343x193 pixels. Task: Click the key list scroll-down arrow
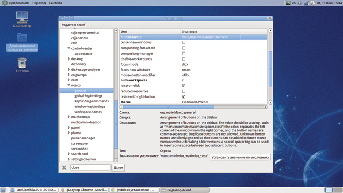270,102
